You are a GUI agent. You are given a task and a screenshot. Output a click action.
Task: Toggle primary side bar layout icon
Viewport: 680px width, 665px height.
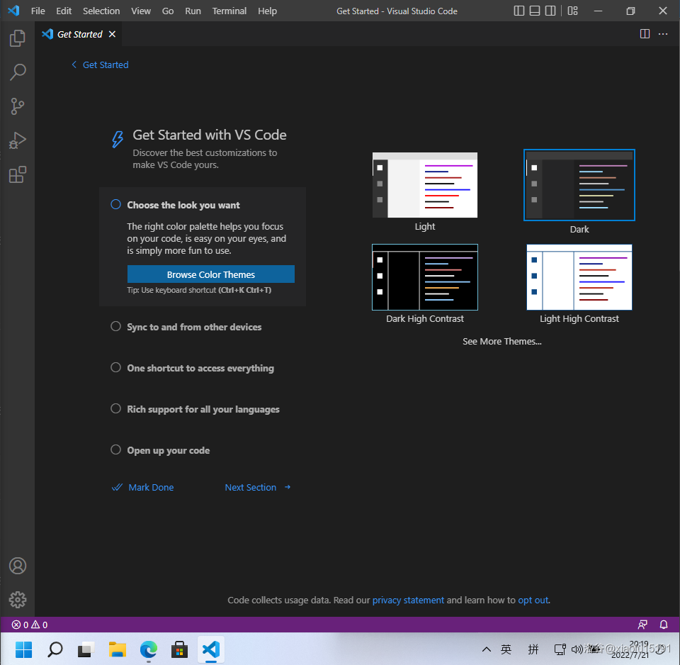point(518,11)
